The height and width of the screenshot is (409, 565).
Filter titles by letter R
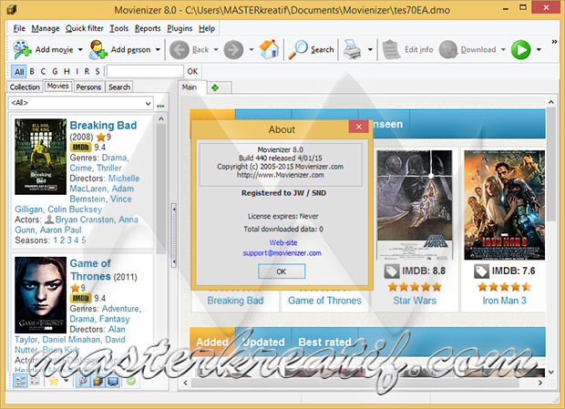click(x=87, y=72)
